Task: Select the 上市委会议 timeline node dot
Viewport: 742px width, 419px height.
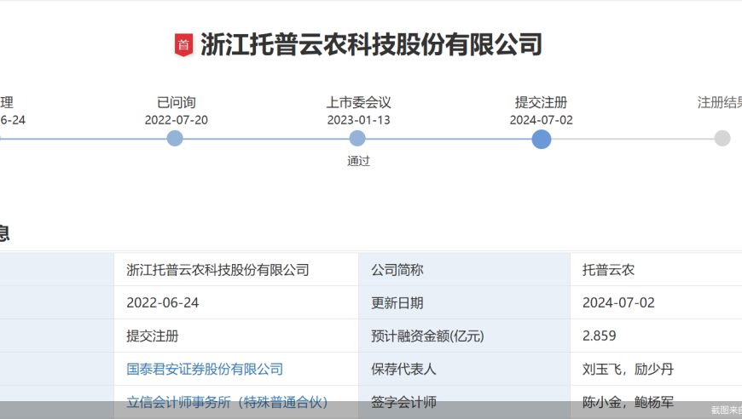Action: pos(357,139)
